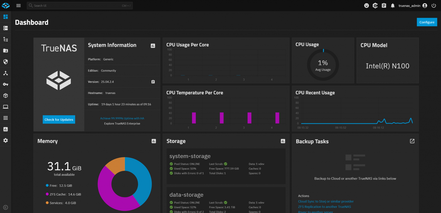
Task: Open the Data Protection shield icon
Action: point(5,62)
